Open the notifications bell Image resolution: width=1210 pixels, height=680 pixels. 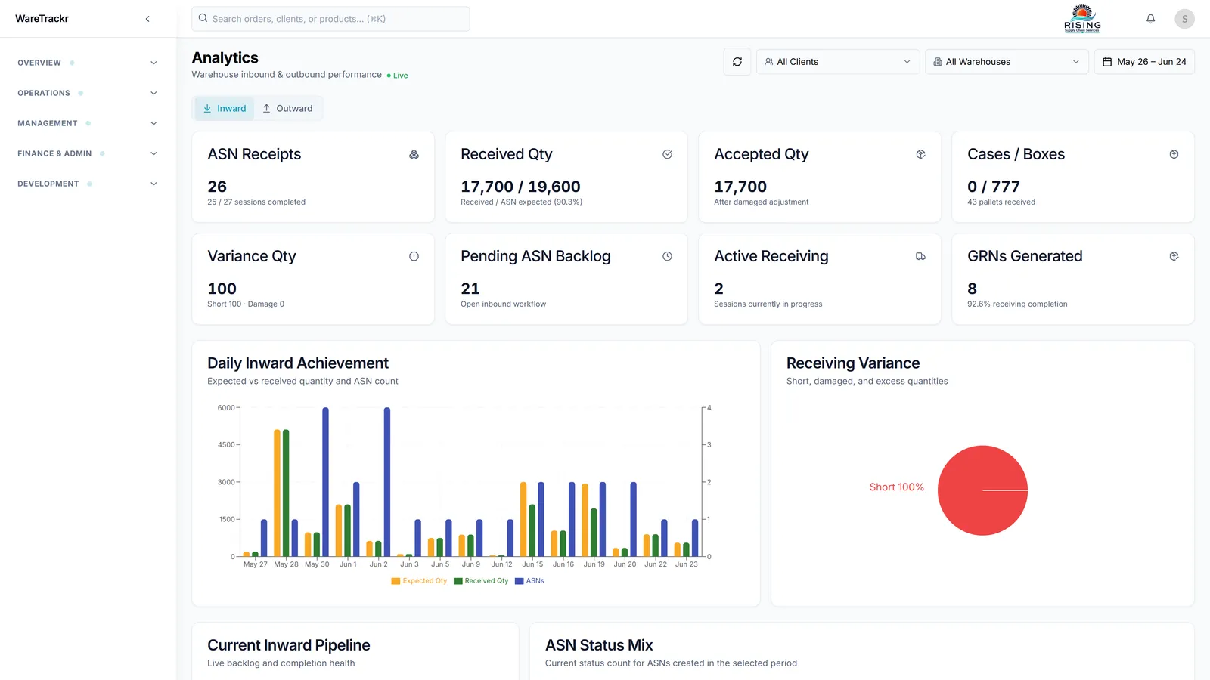click(x=1150, y=19)
